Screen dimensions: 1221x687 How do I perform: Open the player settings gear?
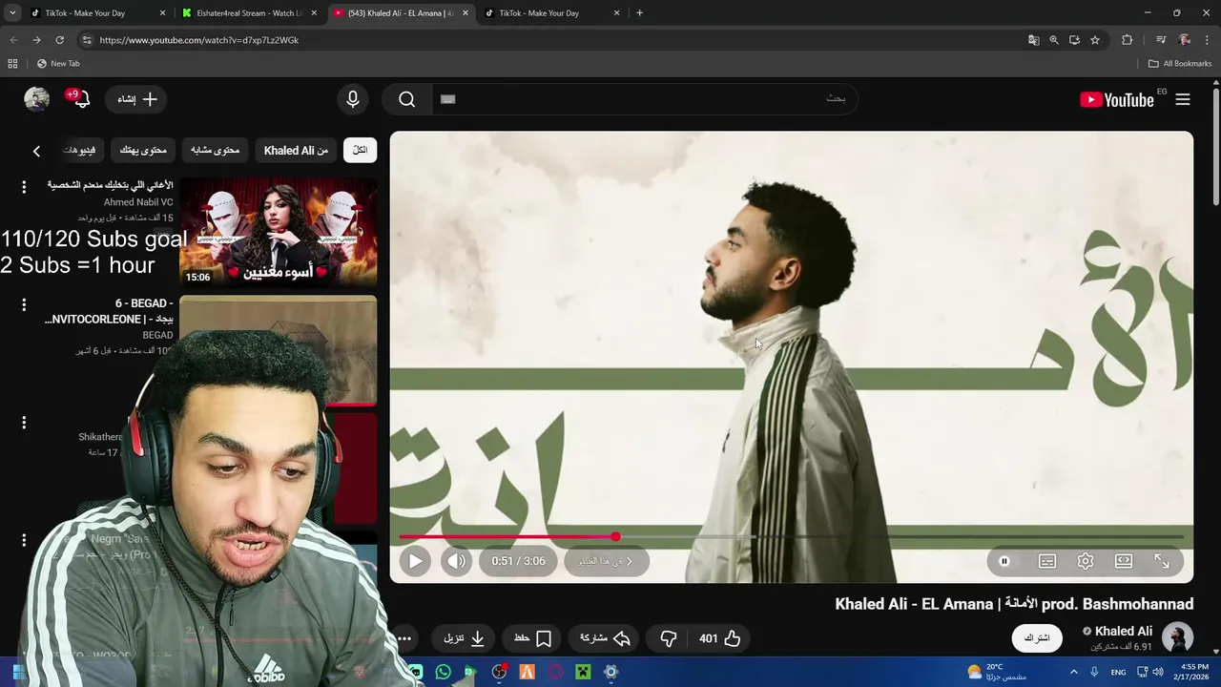1086,561
